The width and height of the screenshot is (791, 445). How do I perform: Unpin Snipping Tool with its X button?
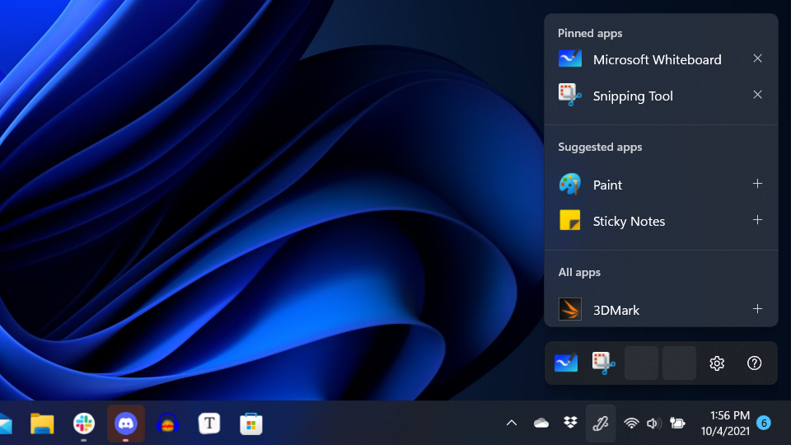click(757, 95)
